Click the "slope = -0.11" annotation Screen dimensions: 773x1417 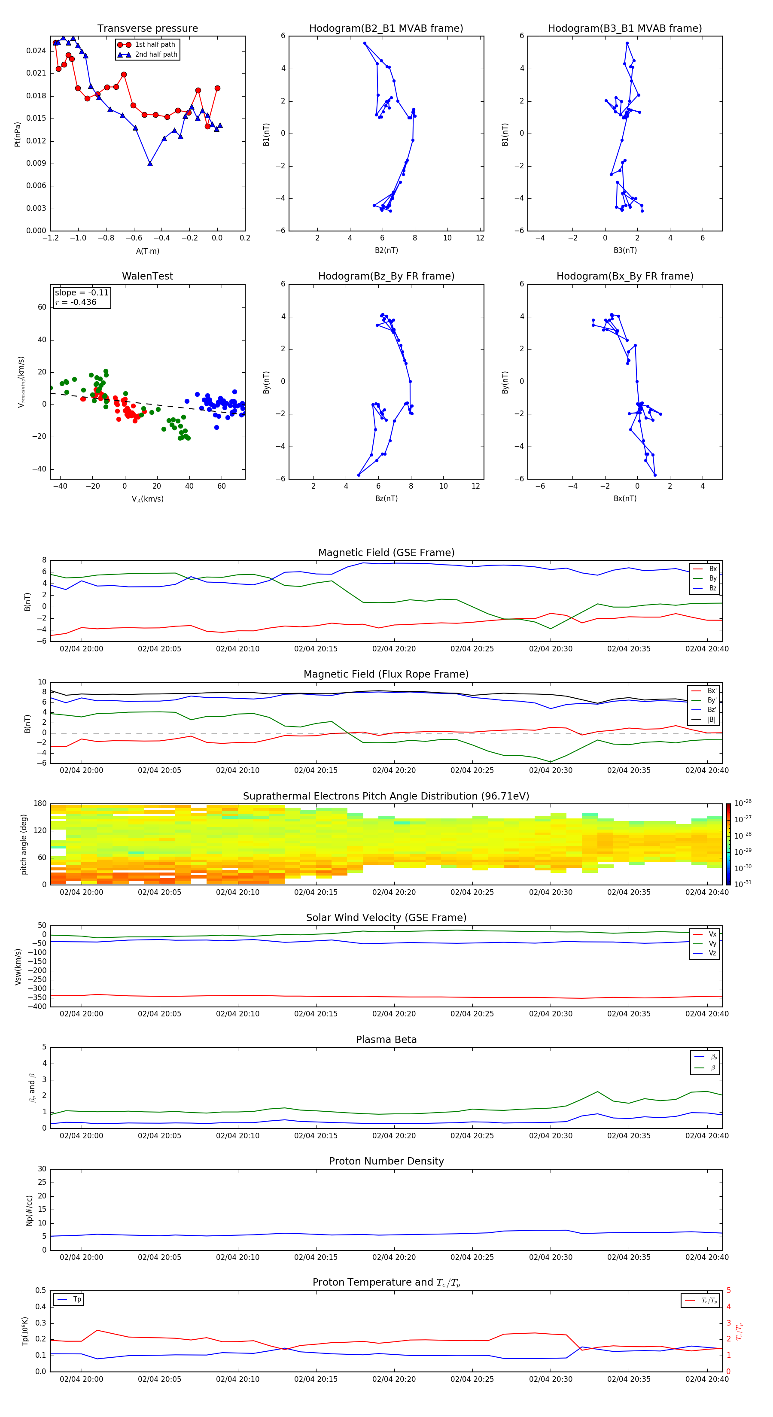tap(82, 293)
